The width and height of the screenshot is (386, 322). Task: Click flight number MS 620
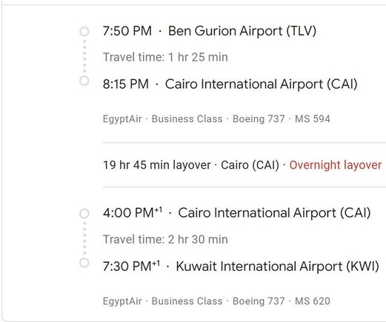(x=313, y=301)
